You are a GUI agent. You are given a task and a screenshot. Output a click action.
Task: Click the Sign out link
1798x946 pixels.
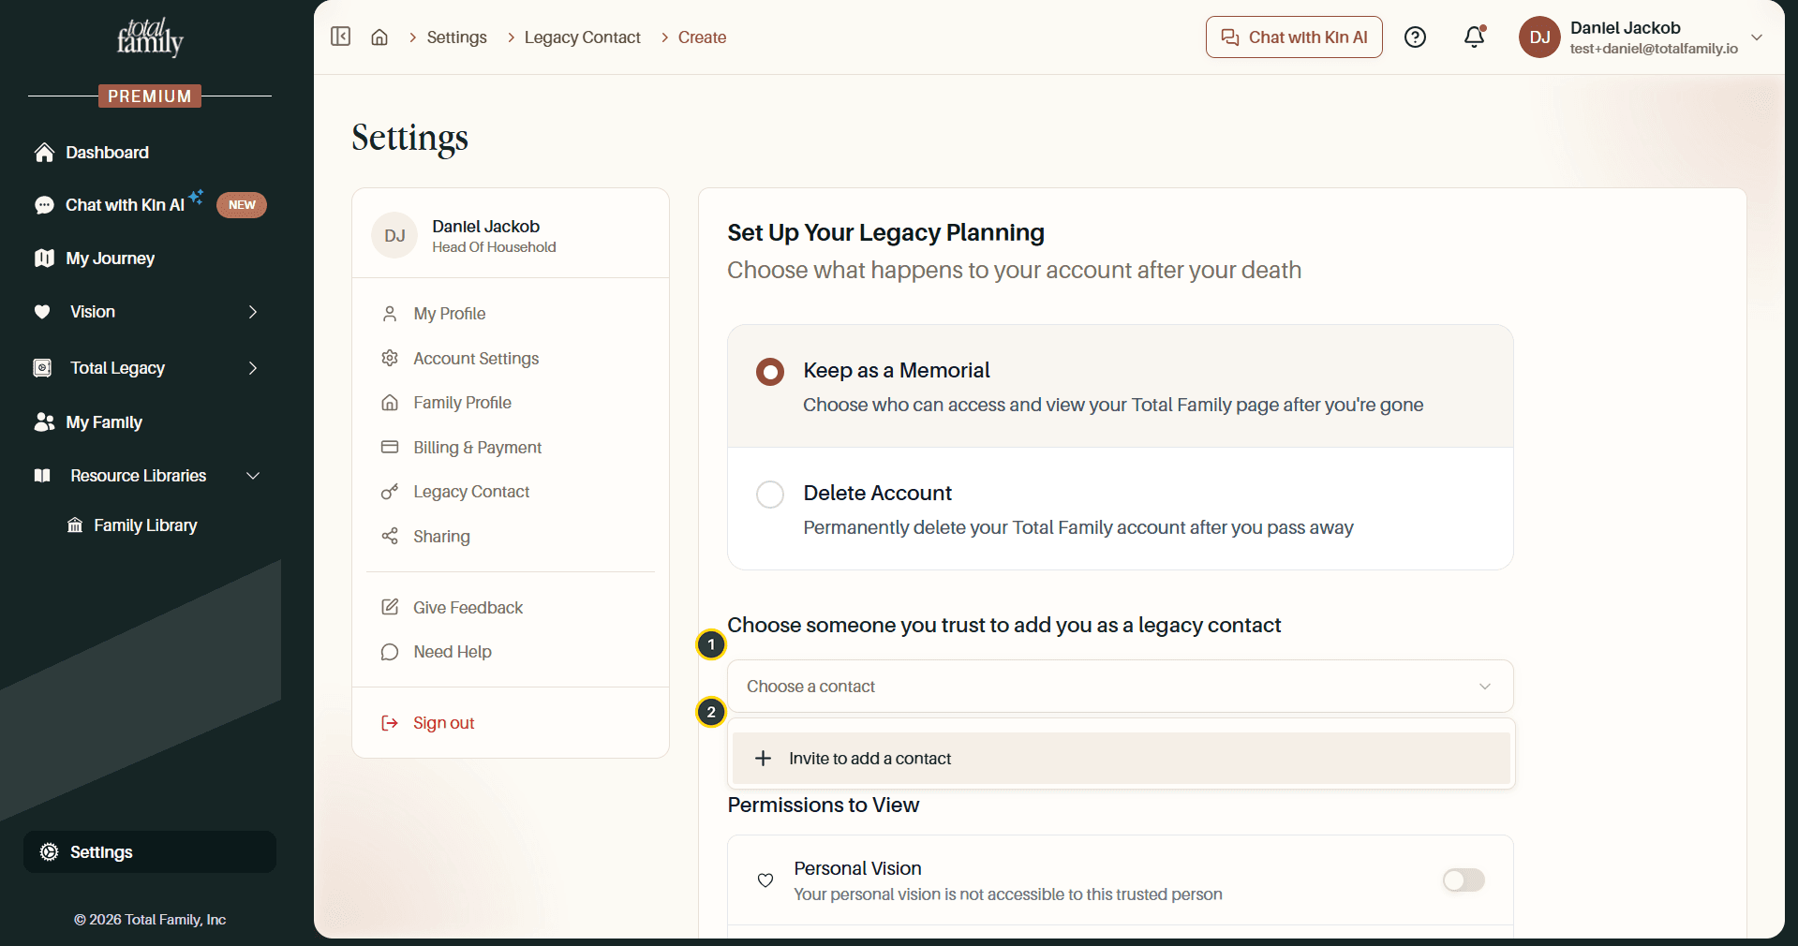(x=443, y=723)
